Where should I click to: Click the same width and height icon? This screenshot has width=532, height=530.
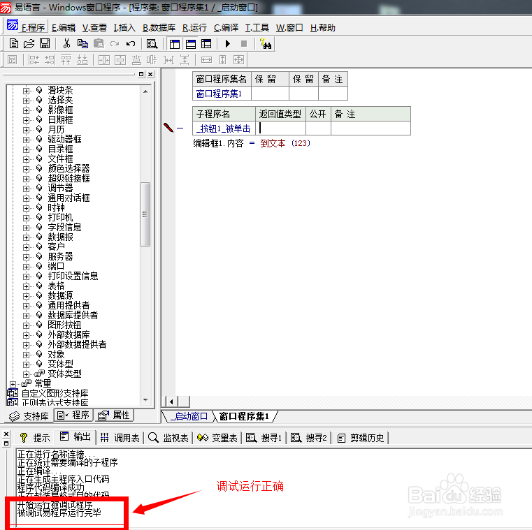tap(238, 60)
